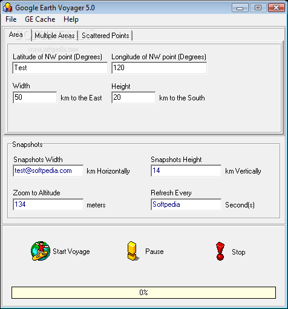Select the Refresh Every input field
The height and width of the screenshot is (309, 288).
coord(186,204)
